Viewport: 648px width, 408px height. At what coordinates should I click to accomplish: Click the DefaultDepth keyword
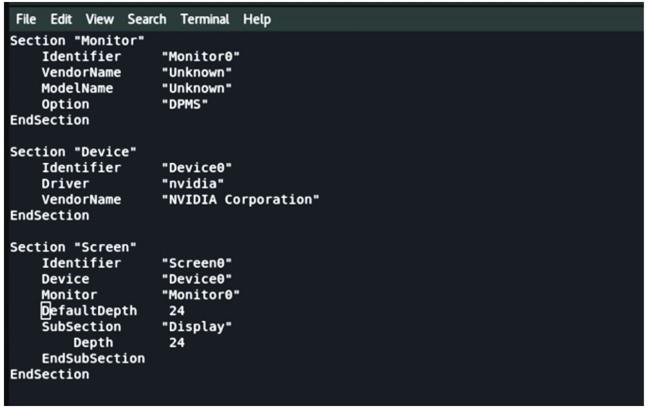[x=89, y=311]
